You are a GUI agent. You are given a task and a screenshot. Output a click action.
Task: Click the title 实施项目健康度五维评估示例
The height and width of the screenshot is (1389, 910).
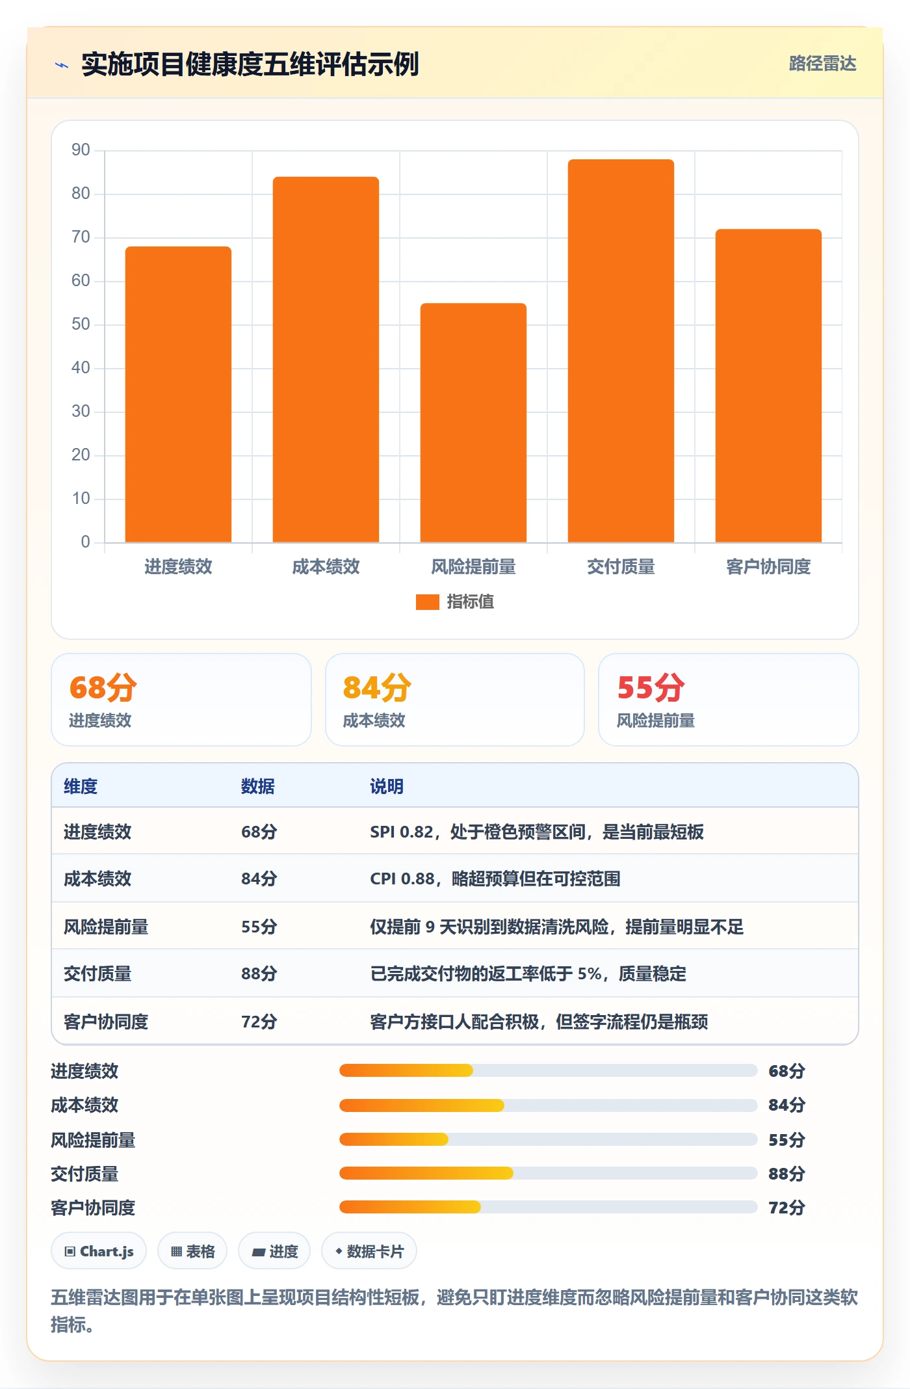(250, 64)
